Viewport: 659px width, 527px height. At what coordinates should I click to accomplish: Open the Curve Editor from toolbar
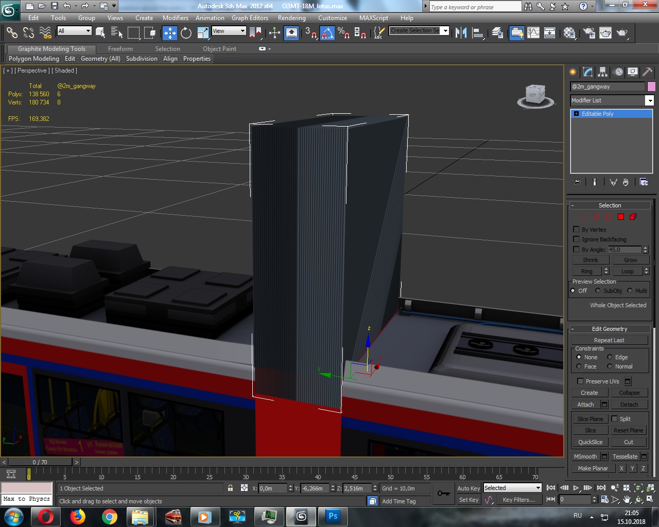coord(533,33)
